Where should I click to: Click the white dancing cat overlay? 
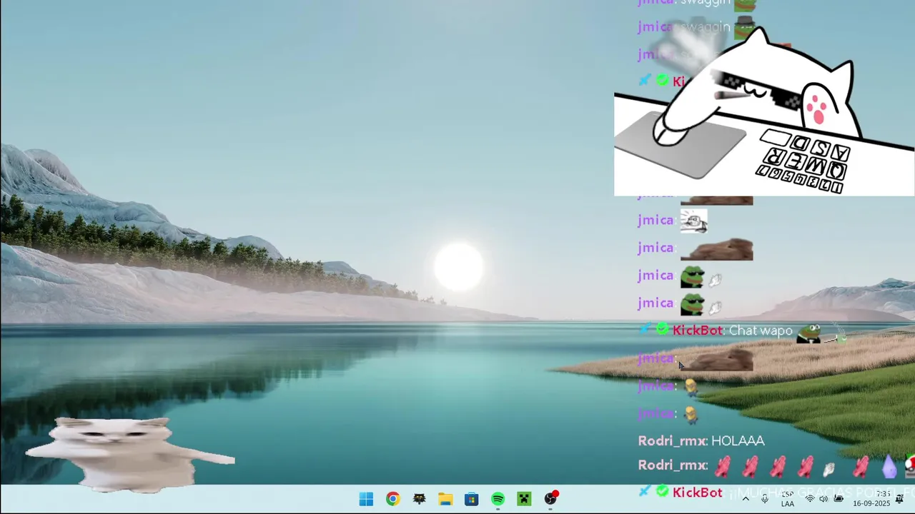[129, 454]
